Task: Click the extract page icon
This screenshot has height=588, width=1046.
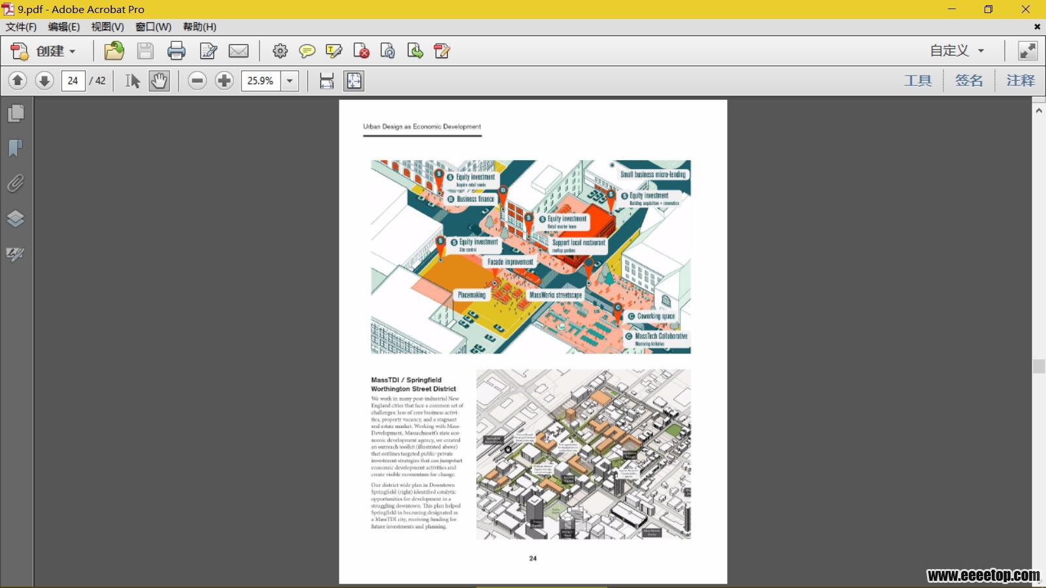Action: pos(414,51)
